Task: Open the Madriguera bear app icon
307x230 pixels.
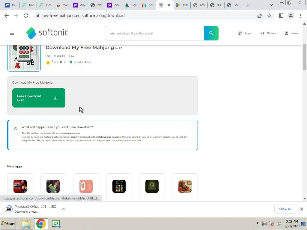Action: (185, 186)
